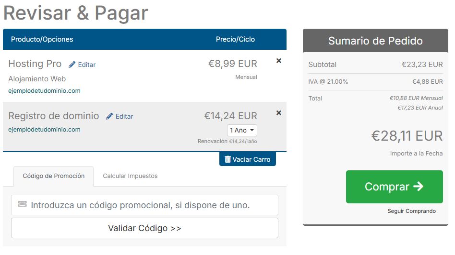Open the ejemplodetudominio.com link under Alojamiento Web

pyautogui.click(x=44, y=90)
